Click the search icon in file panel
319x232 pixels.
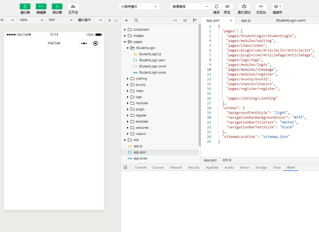(x=136, y=20)
